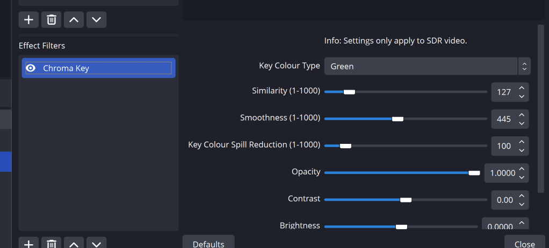Increase Smoothness value with up arrow
The width and height of the screenshot is (549, 248).
click(522, 115)
